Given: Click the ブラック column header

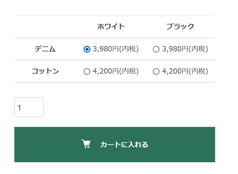Looking at the screenshot, I should tap(180, 27).
